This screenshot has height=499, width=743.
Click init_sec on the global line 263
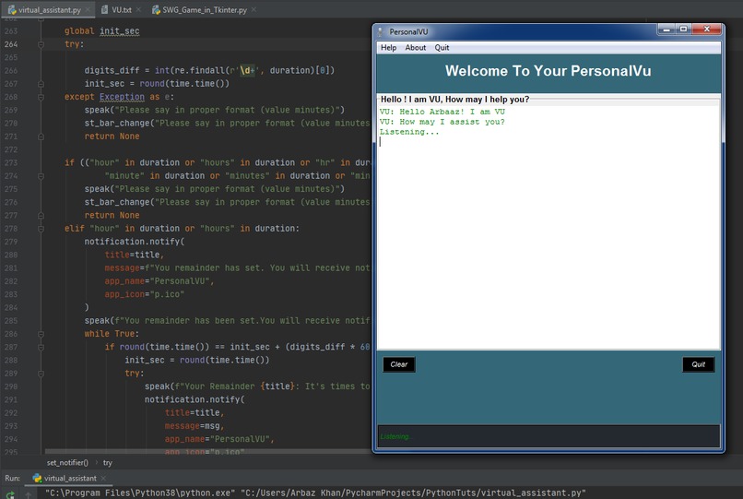coord(120,30)
